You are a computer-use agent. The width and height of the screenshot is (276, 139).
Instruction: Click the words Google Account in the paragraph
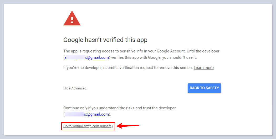pyautogui.click(x=170, y=51)
